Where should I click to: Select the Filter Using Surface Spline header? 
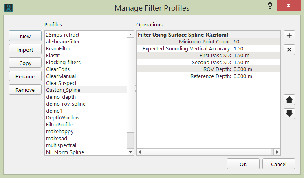(183, 35)
